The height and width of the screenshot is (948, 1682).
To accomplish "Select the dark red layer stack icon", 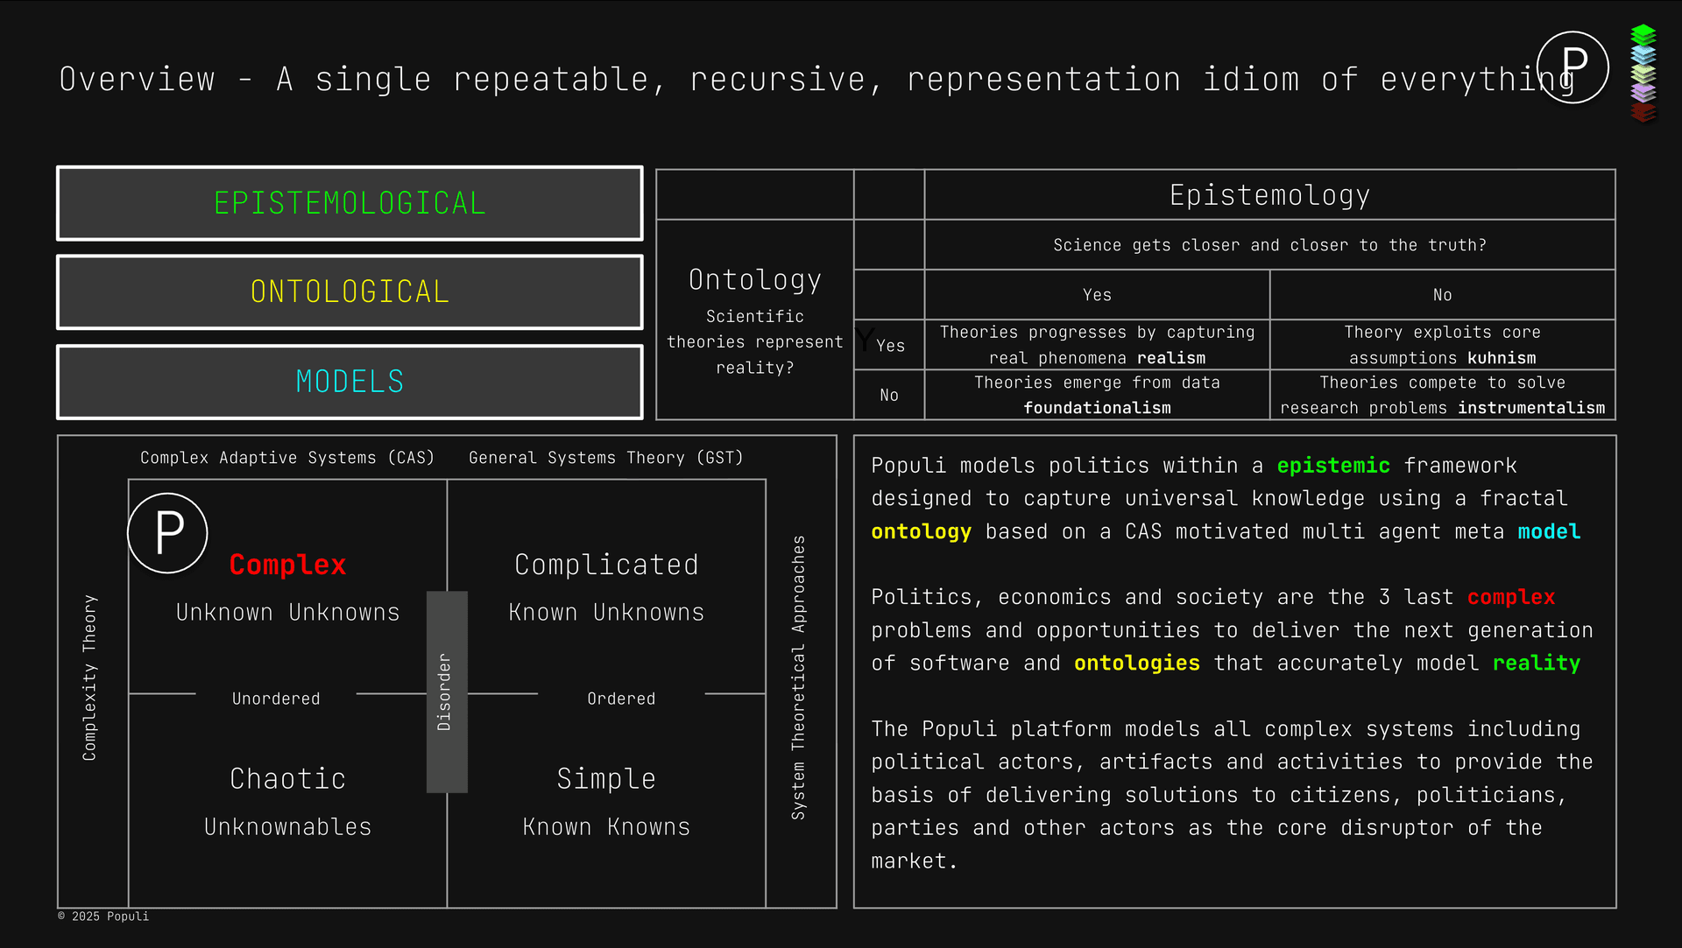I will tap(1643, 112).
